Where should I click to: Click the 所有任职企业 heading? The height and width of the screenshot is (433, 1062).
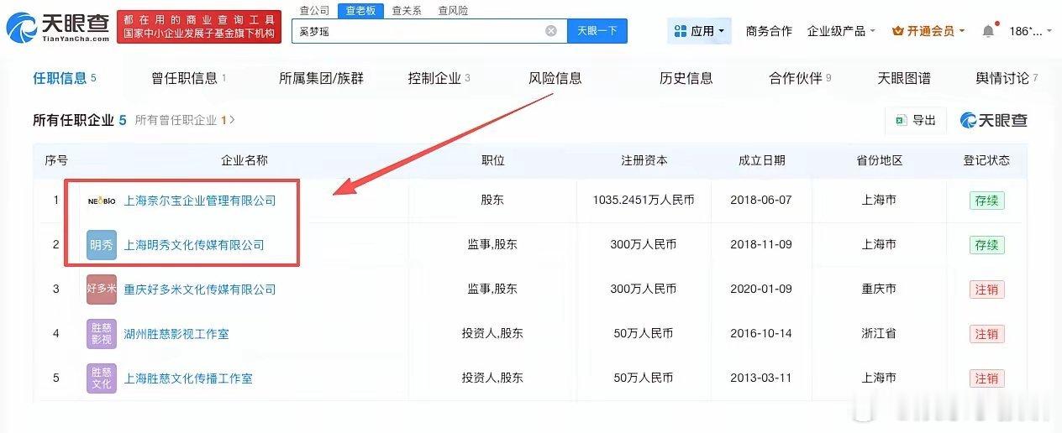point(80,120)
